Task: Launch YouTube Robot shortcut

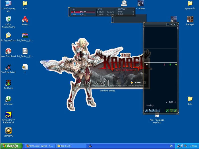Action: point(8,69)
